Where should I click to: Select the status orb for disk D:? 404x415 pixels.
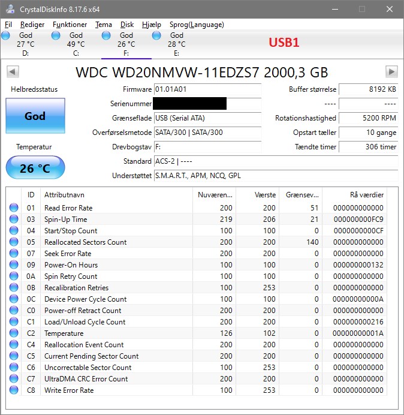5,35
